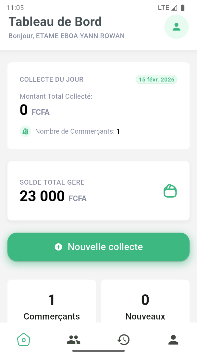Select the Solde Total Gere card

point(98,191)
